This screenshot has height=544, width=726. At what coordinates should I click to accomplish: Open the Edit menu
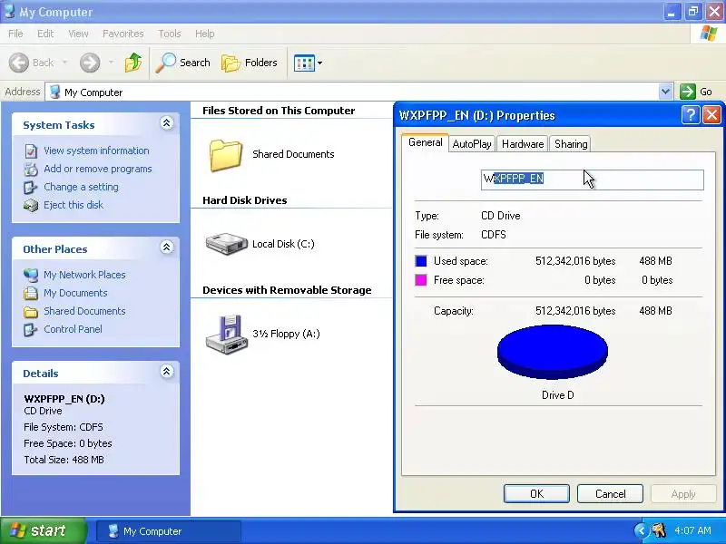(x=45, y=34)
